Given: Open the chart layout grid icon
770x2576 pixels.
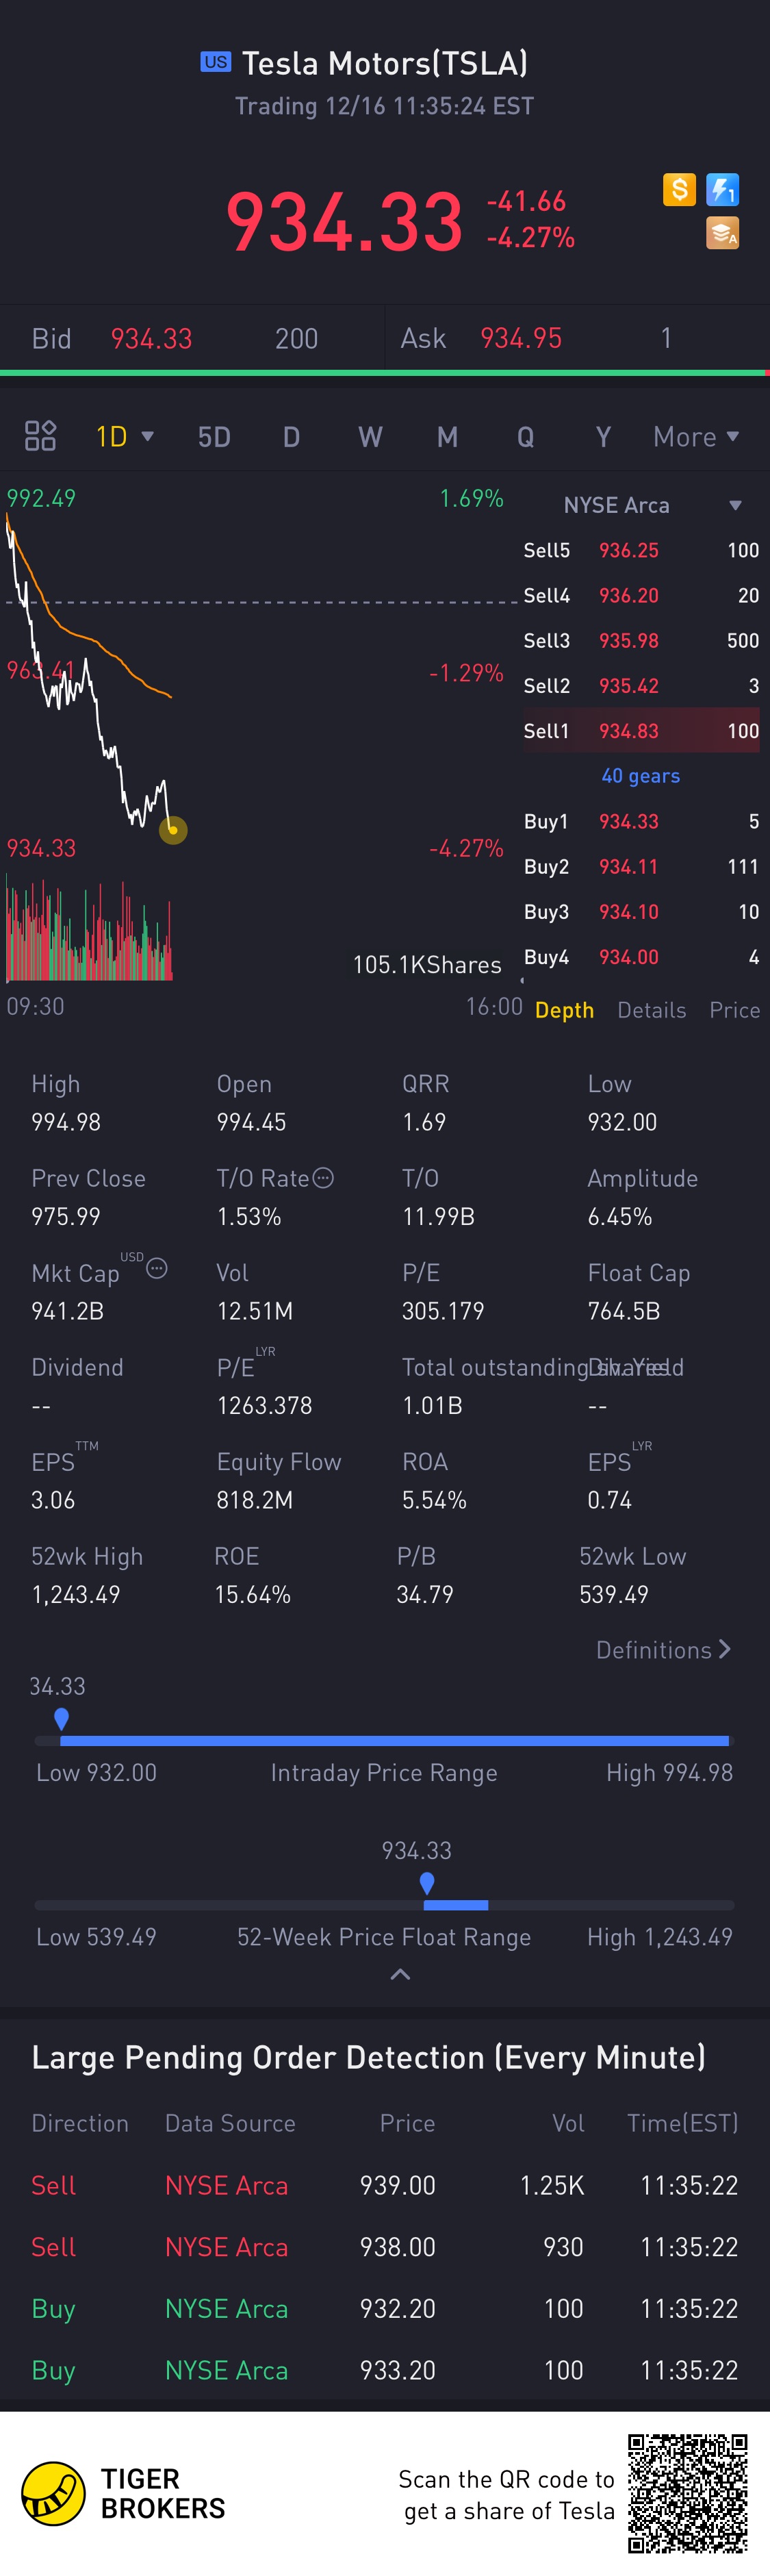Looking at the screenshot, I should (x=40, y=436).
